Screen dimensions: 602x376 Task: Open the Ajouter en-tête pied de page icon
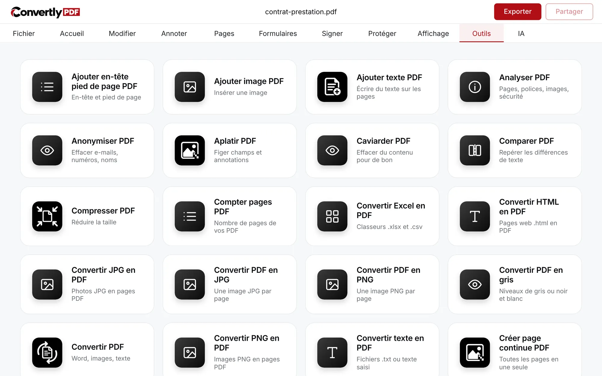pyautogui.click(x=47, y=87)
